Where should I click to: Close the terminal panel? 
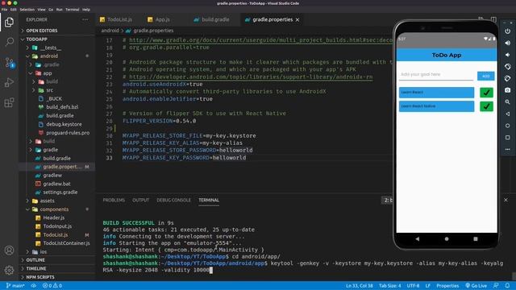pyautogui.click(x=506, y=200)
